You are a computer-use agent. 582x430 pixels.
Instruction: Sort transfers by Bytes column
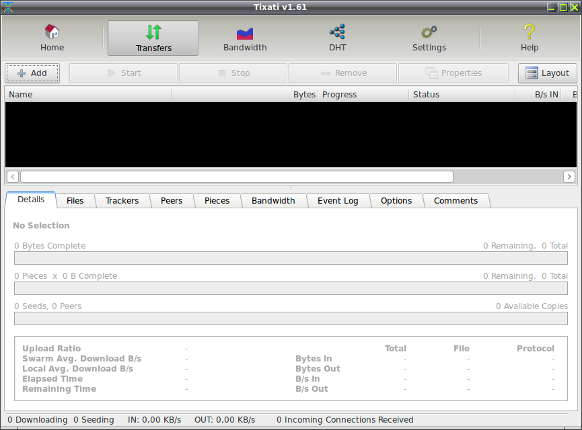(245, 95)
